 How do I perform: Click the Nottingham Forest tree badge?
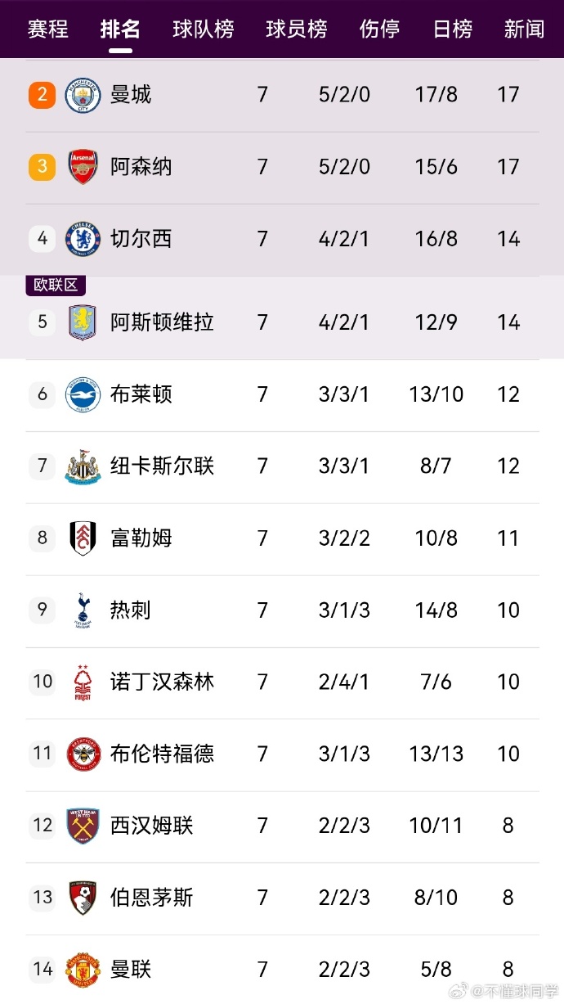point(83,682)
